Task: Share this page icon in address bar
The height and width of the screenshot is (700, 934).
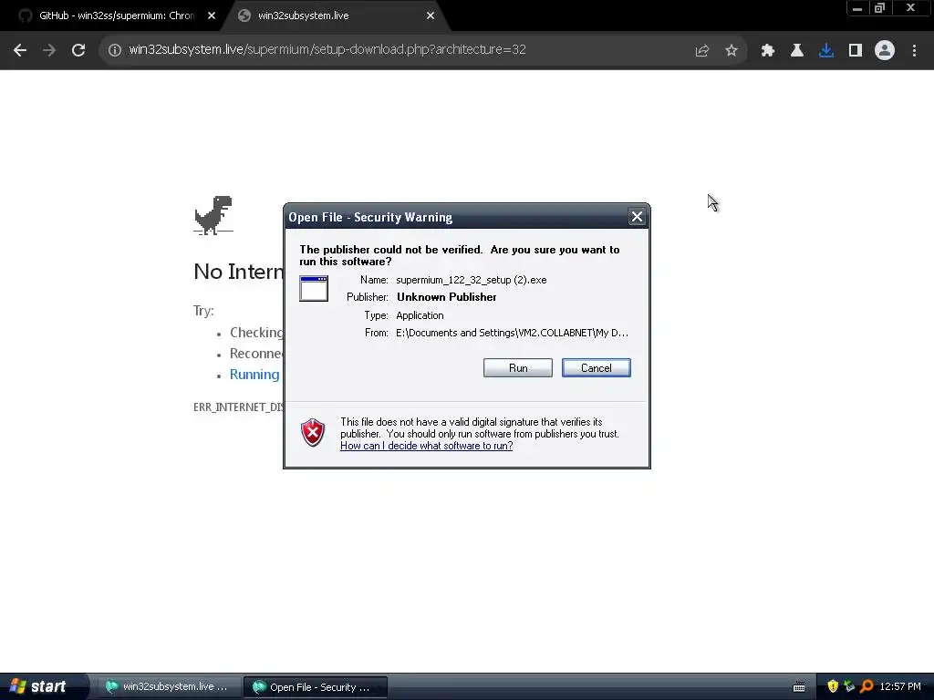Action: [702, 51]
